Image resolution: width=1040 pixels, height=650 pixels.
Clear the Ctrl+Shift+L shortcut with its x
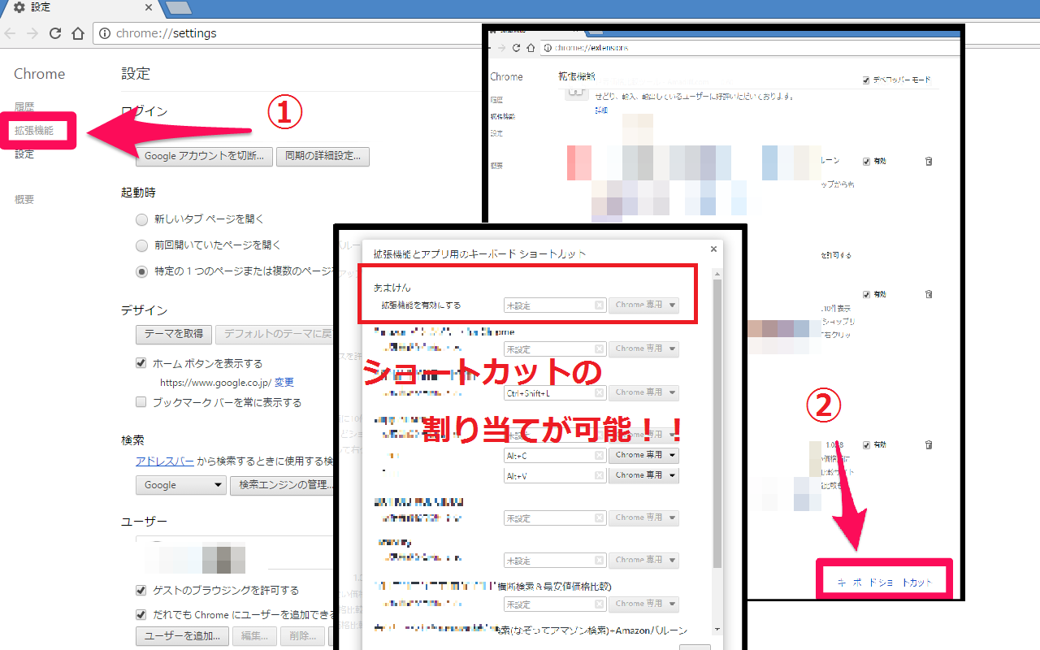(x=599, y=392)
